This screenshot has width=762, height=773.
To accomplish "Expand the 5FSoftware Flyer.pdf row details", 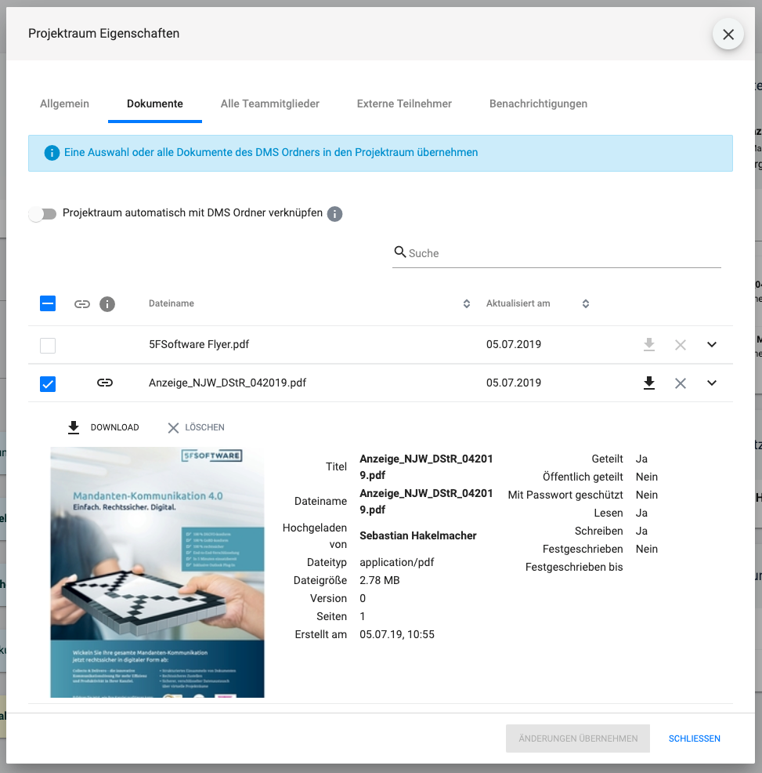I will click(x=712, y=344).
